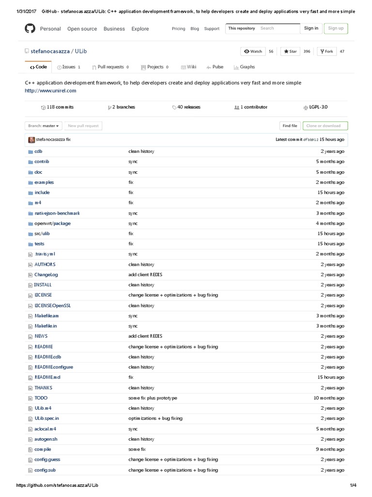The height and width of the screenshot is (497, 372).
Task: Click the releases tag icon
Action: pyautogui.click(x=174, y=107)
